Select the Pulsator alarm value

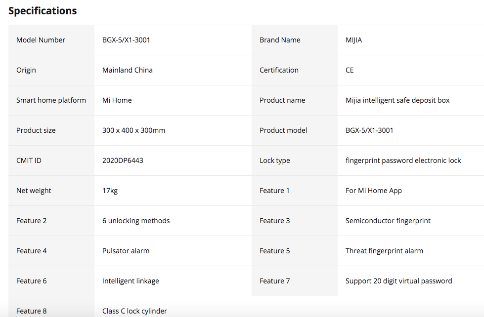tap(126, 251)
